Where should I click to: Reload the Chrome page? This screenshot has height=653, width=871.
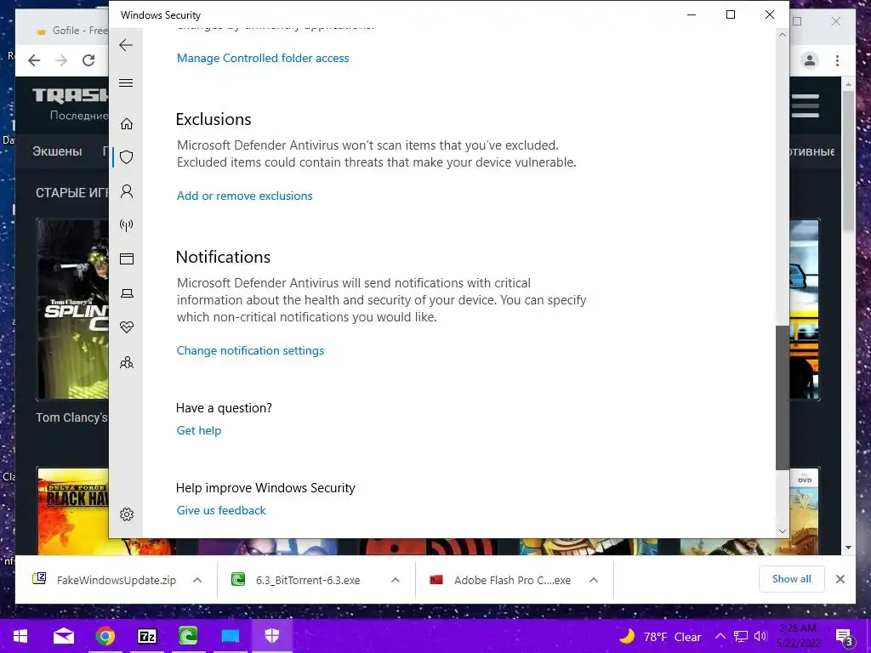pos(88,60)
